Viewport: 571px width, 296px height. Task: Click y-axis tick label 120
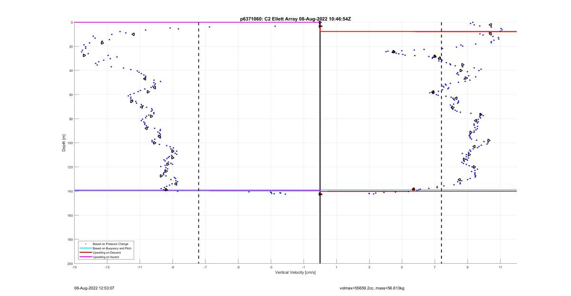click(x=69, y=167)
